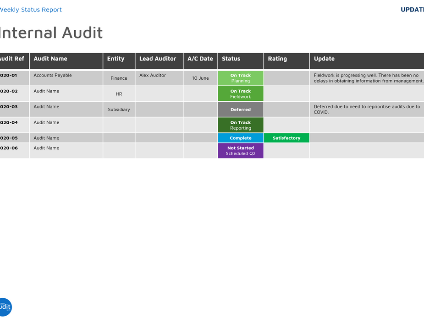Click the Complete status cell

point(241,138)
